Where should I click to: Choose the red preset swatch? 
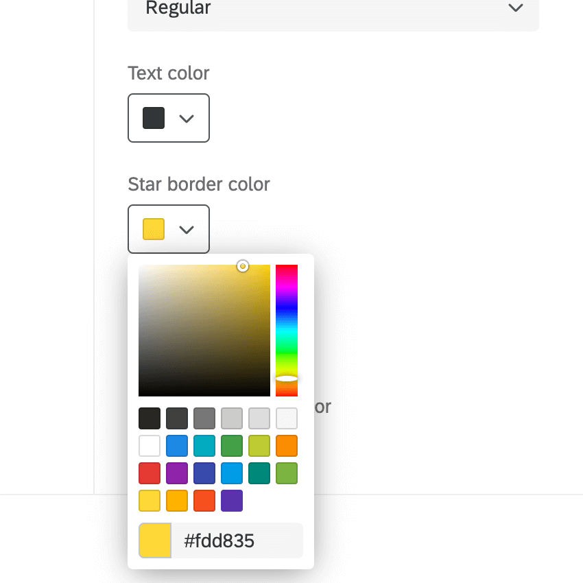(x=150, y=473)
